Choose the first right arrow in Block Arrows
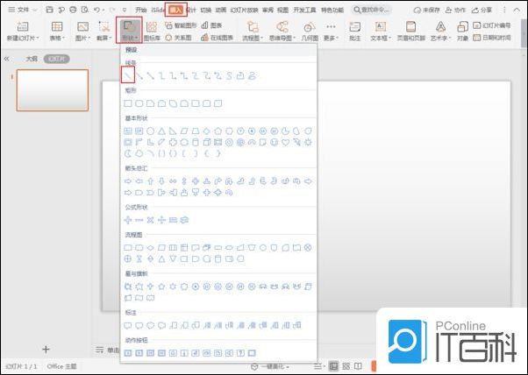The image size is (528, 375). coord(128,181)
